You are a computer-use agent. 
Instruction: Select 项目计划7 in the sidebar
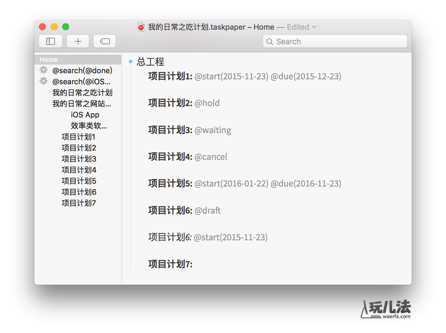pos(79,203)
